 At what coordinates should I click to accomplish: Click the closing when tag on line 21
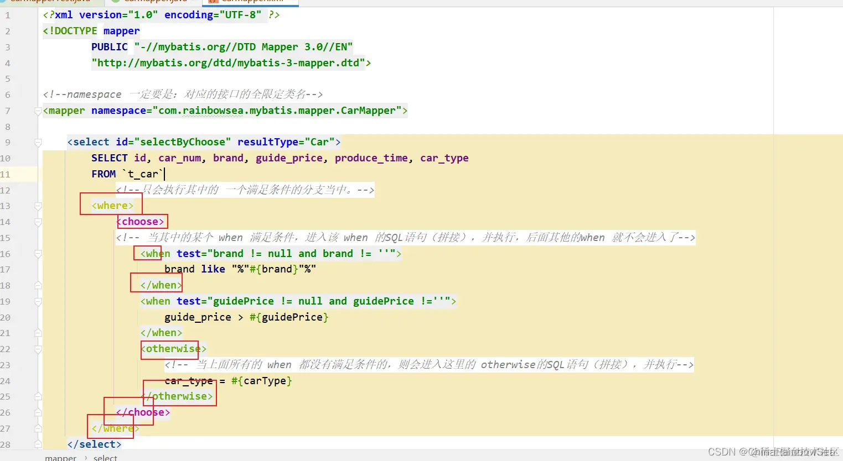tap(161, 333)
